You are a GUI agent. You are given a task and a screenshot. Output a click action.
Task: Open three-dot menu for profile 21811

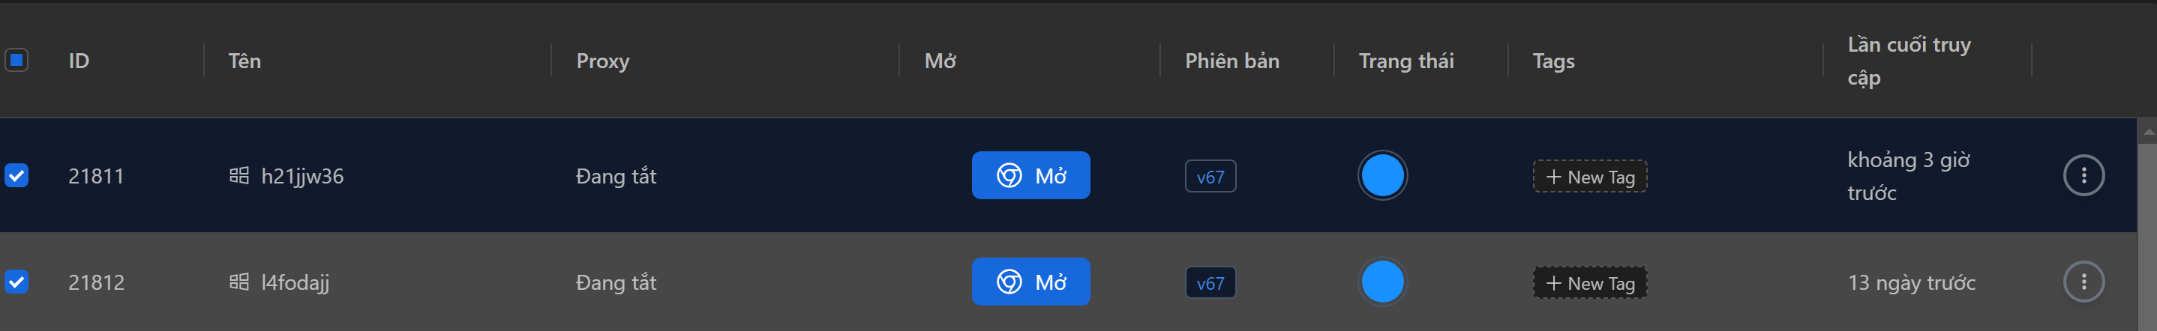[2083, 175]
